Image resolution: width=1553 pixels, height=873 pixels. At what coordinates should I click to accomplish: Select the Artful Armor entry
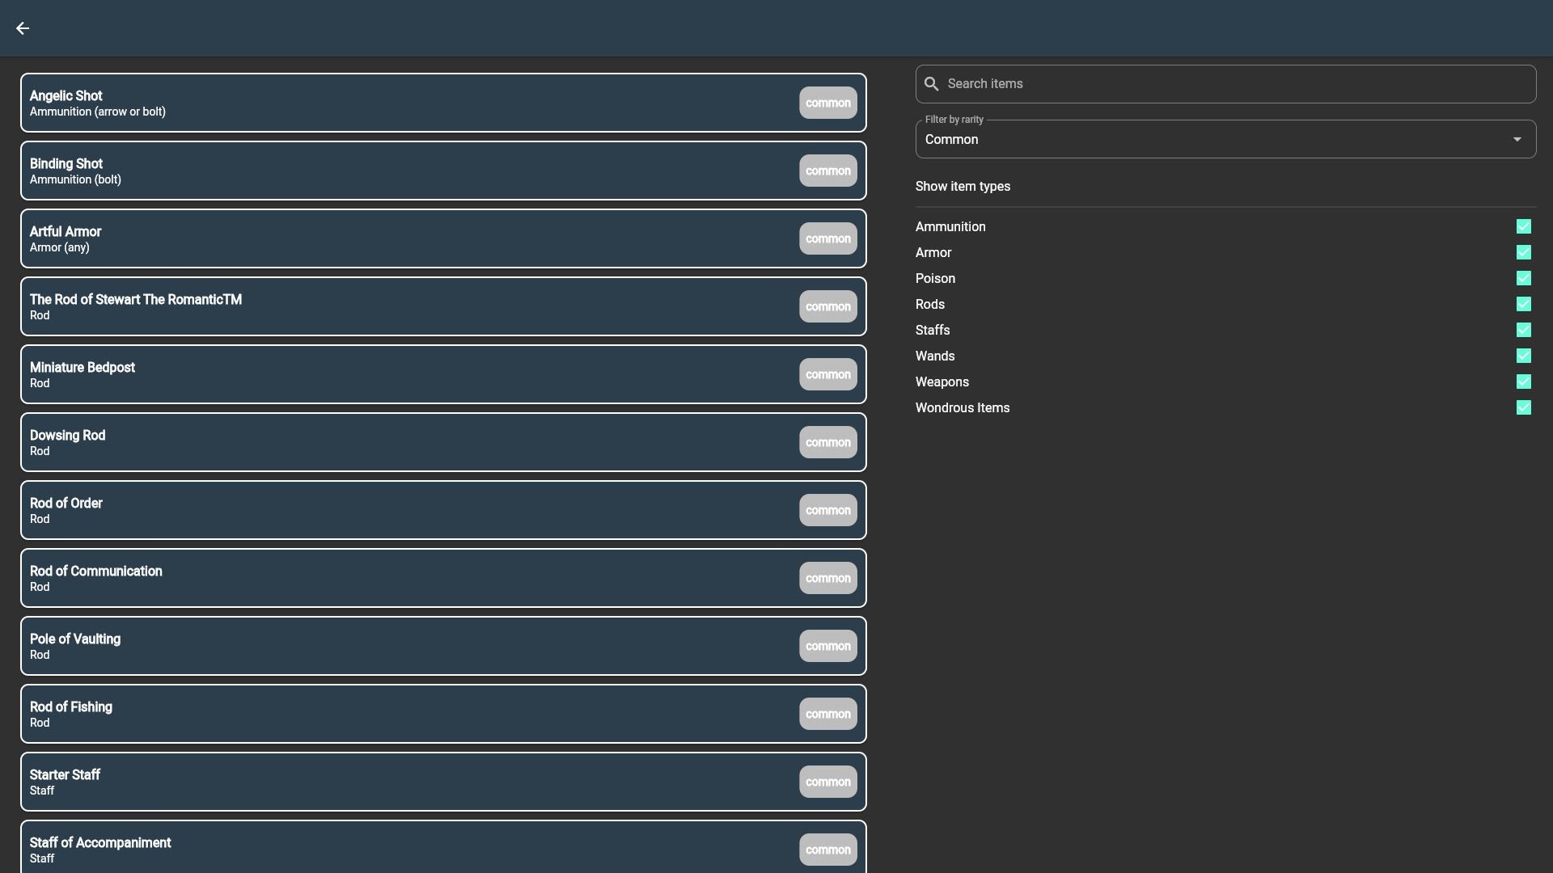[x=404, y=238]
